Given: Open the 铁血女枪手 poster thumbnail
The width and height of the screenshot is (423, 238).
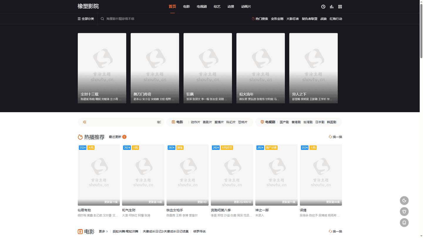Looking at the screenshot, I should (187, 175).
